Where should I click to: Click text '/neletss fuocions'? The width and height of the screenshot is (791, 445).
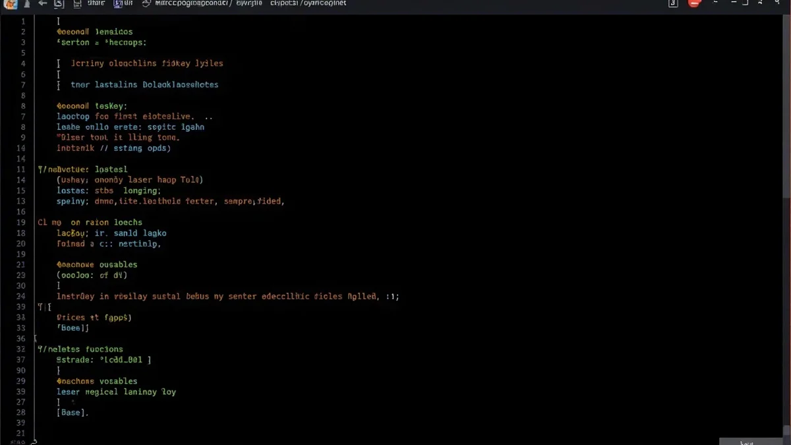[x=80, y=349]
